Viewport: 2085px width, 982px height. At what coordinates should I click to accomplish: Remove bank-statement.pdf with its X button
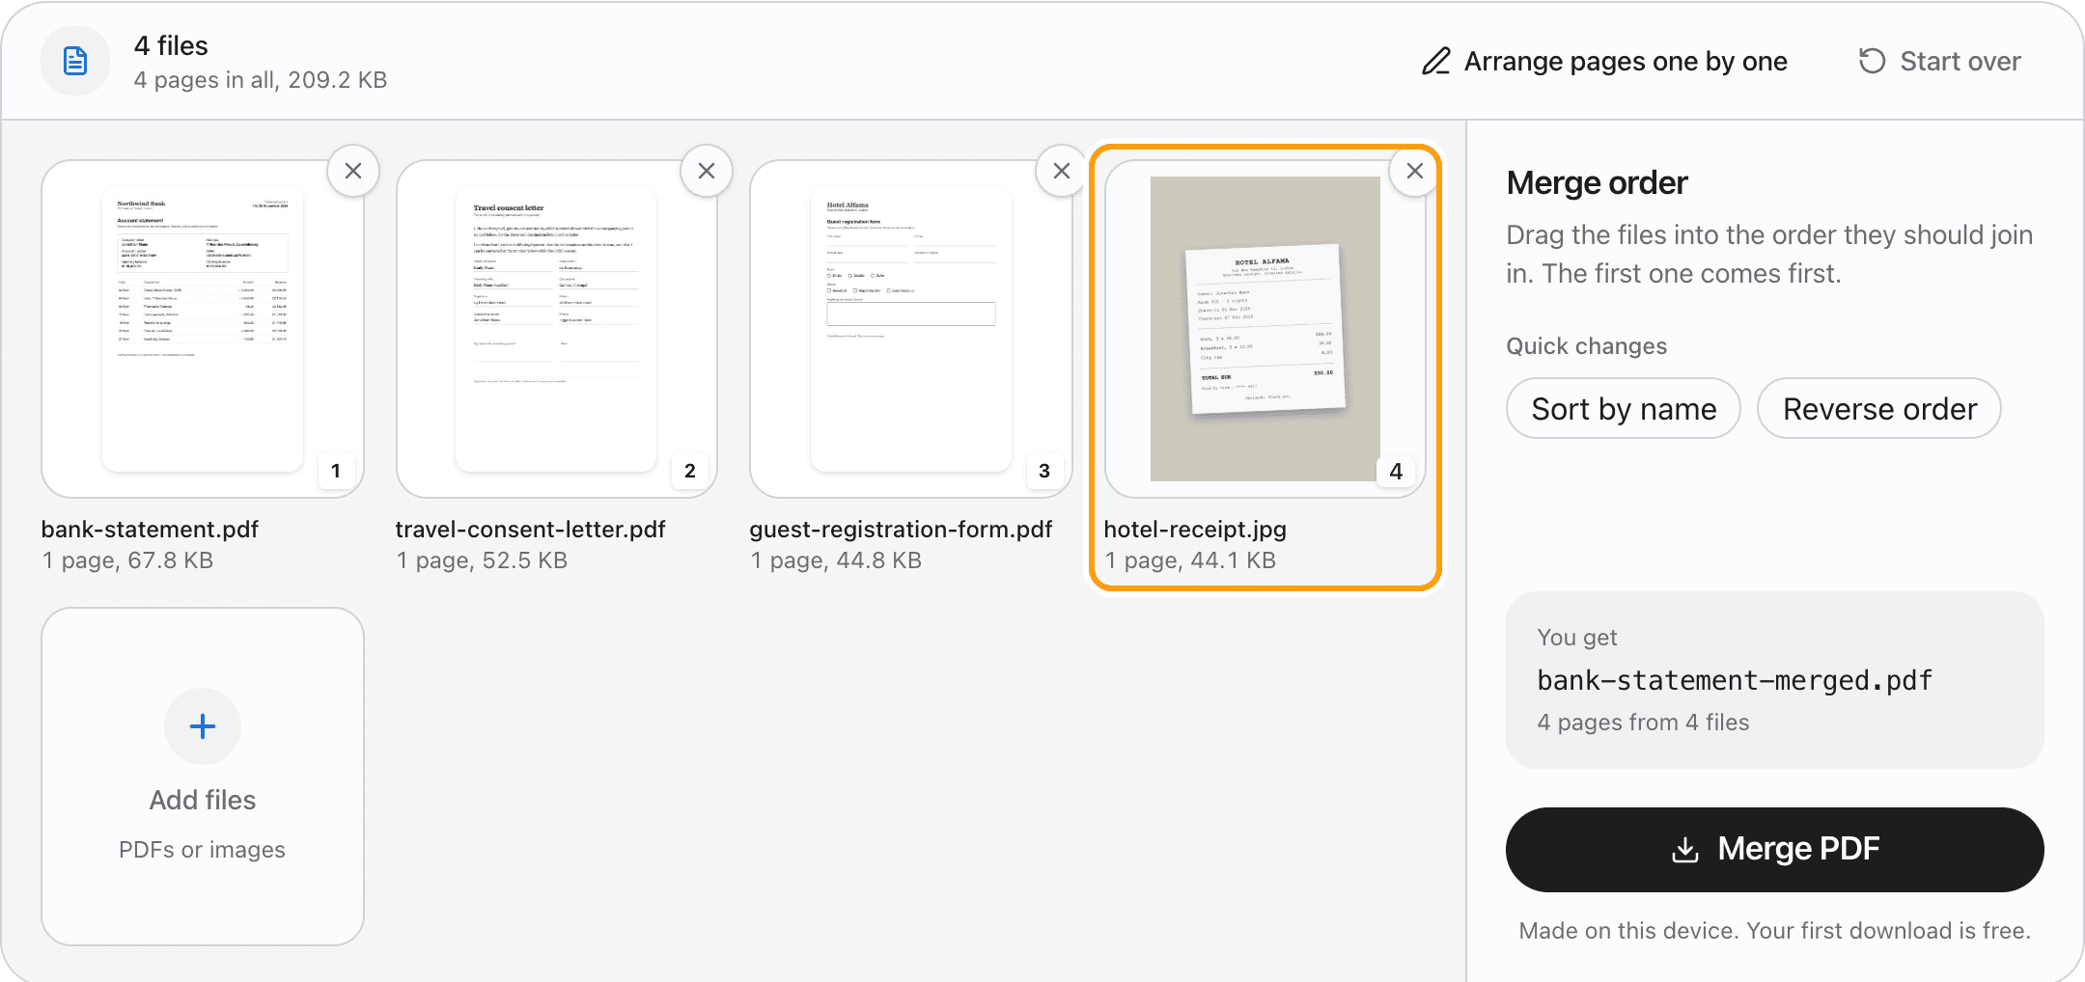click(353, 171)
